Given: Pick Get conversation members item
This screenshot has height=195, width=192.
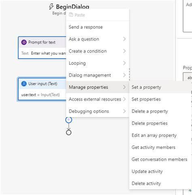Looking at the screenshot, I should click(x=160, y=159).
